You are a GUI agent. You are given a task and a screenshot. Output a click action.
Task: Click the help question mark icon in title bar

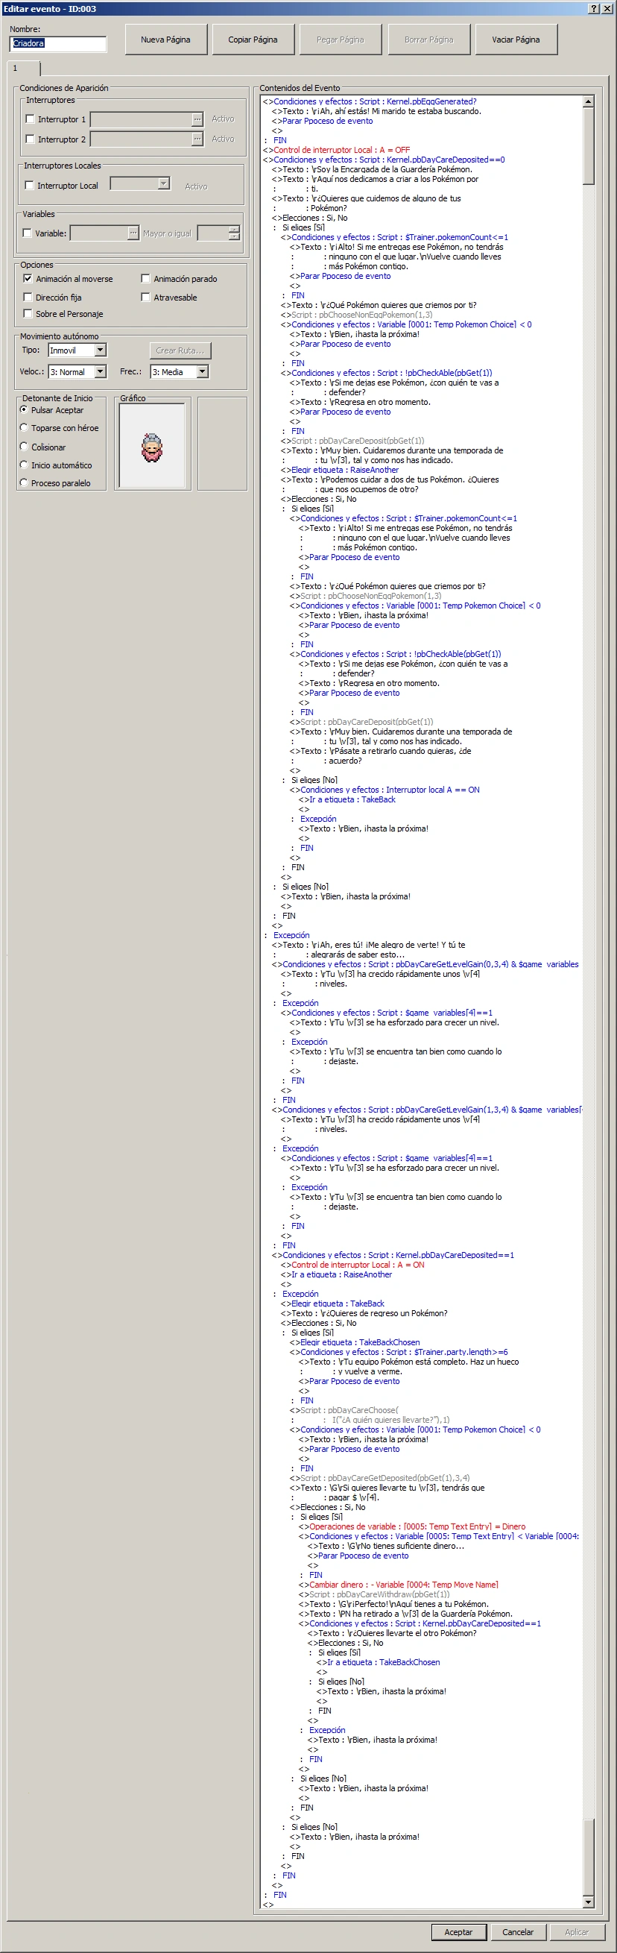click(593, 8)
